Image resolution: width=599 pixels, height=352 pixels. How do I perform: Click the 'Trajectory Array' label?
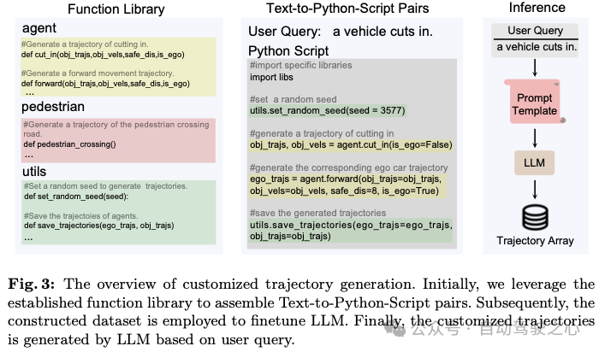click(x=535, y=241)
